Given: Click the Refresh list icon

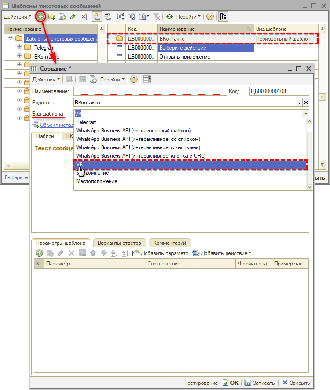Looking at the screenshot, I should click(x=169, y=16).
